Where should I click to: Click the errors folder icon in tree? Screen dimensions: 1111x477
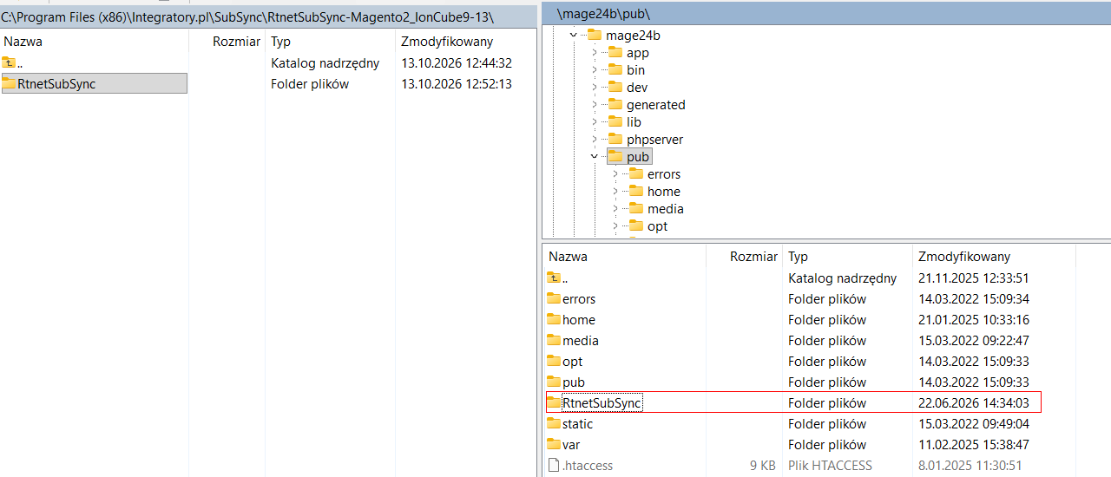click(636, 173)
